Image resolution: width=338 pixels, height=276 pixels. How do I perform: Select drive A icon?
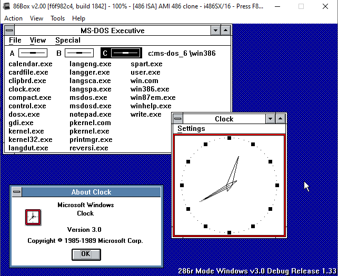pos(33,53)
